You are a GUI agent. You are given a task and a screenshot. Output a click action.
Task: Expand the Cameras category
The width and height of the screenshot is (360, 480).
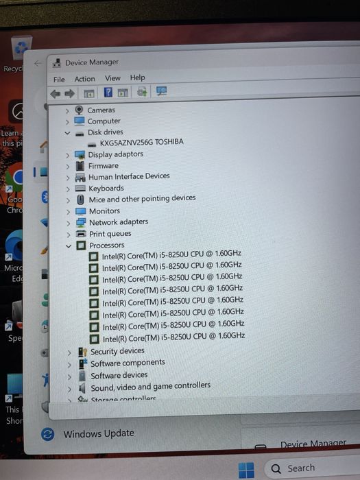click(x=67, y=111)
